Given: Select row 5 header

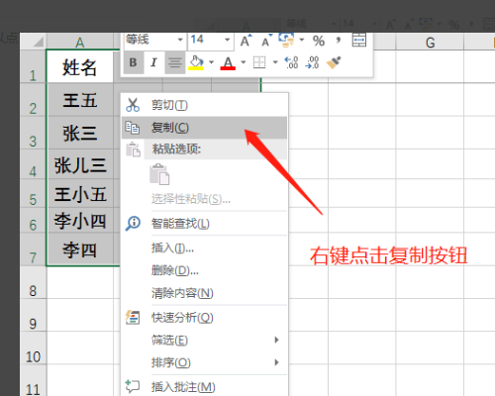Looking at the screenshot, I should click(33, 194).
